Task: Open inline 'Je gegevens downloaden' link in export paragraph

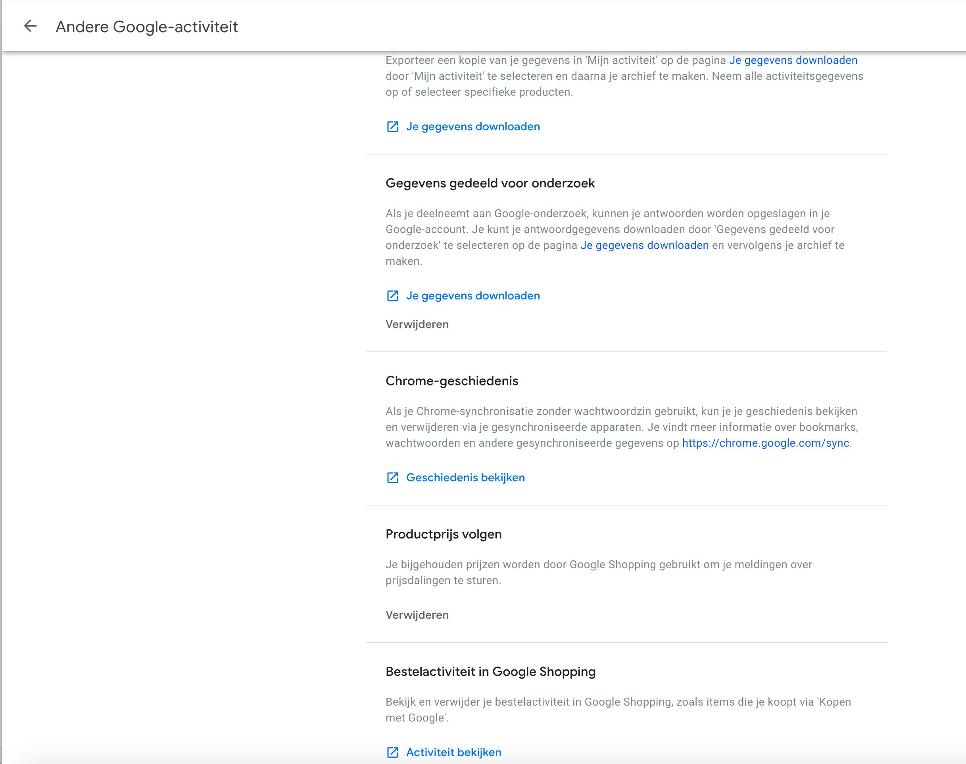Action: coord(793,60)
